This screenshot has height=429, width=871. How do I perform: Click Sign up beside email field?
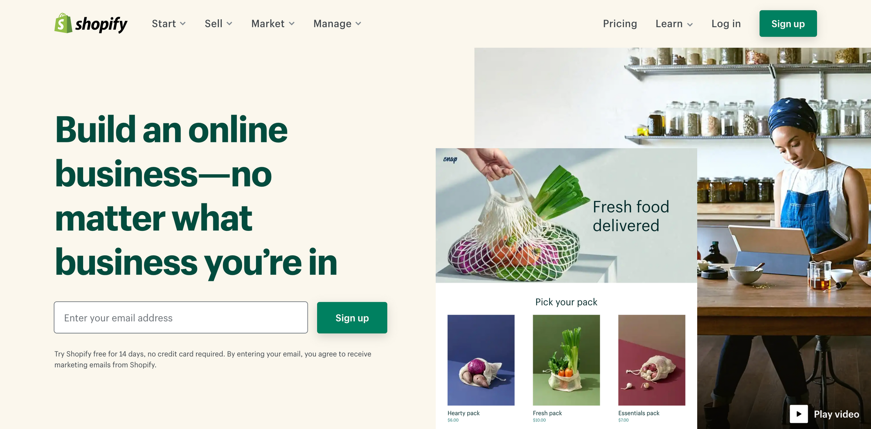(x=352, y=318)
